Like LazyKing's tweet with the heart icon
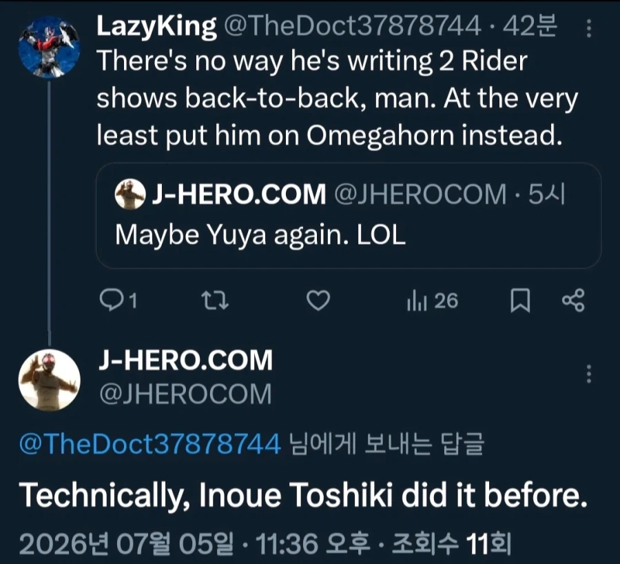 (x=318, y=301)
